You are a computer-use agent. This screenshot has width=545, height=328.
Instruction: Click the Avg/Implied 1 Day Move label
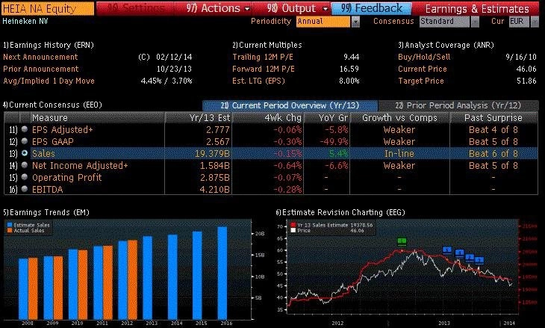49,81
